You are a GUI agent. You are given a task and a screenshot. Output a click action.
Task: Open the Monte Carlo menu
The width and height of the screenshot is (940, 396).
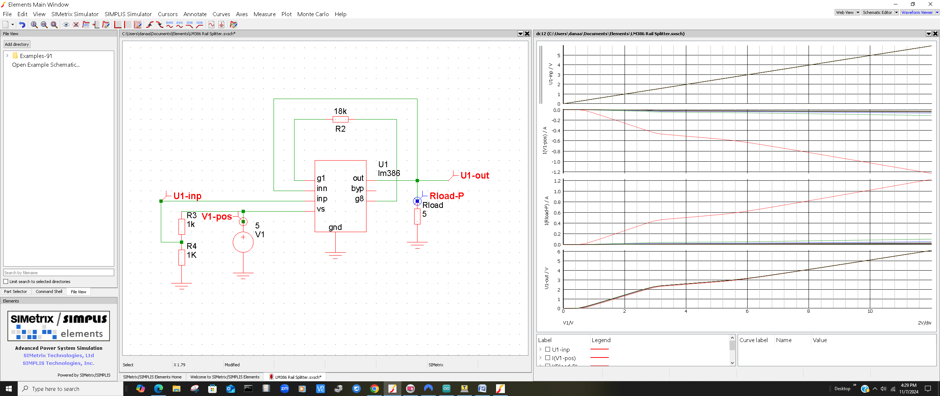tap(313, 14)
